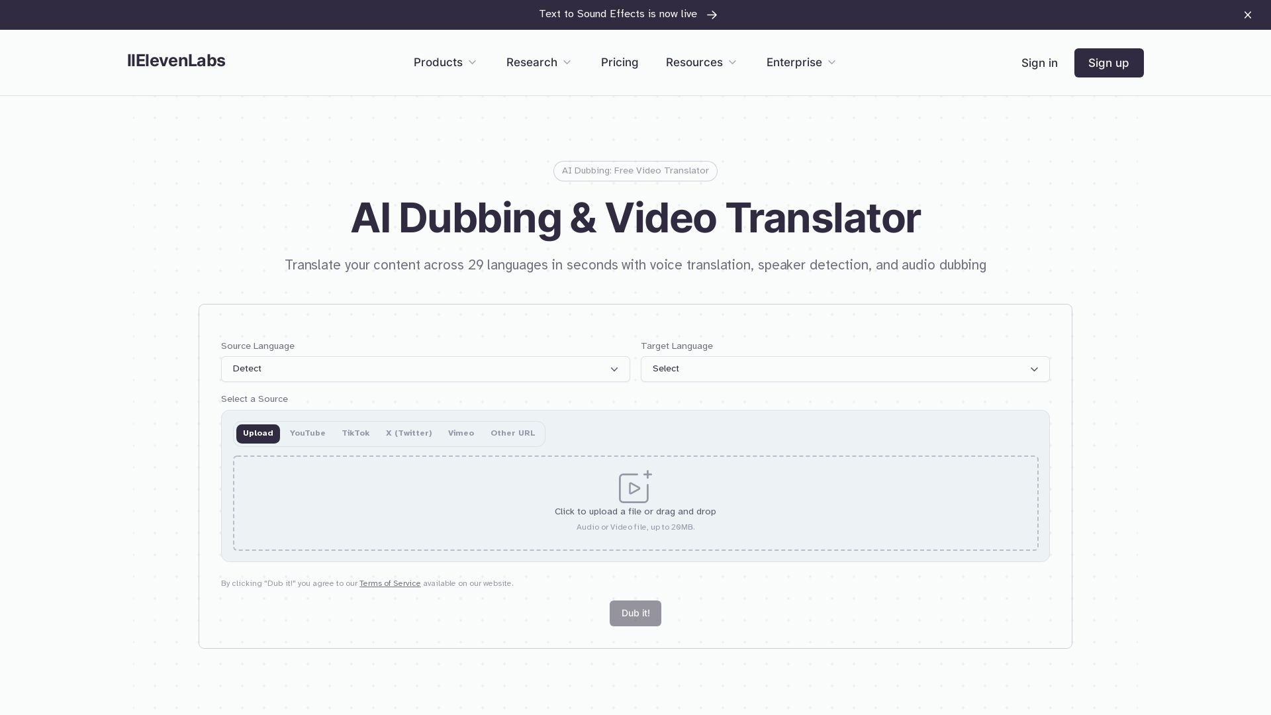This screenshot has width=1271, height=715.
Task: Open the Source Language Detect dropdown
Action: 425,369
